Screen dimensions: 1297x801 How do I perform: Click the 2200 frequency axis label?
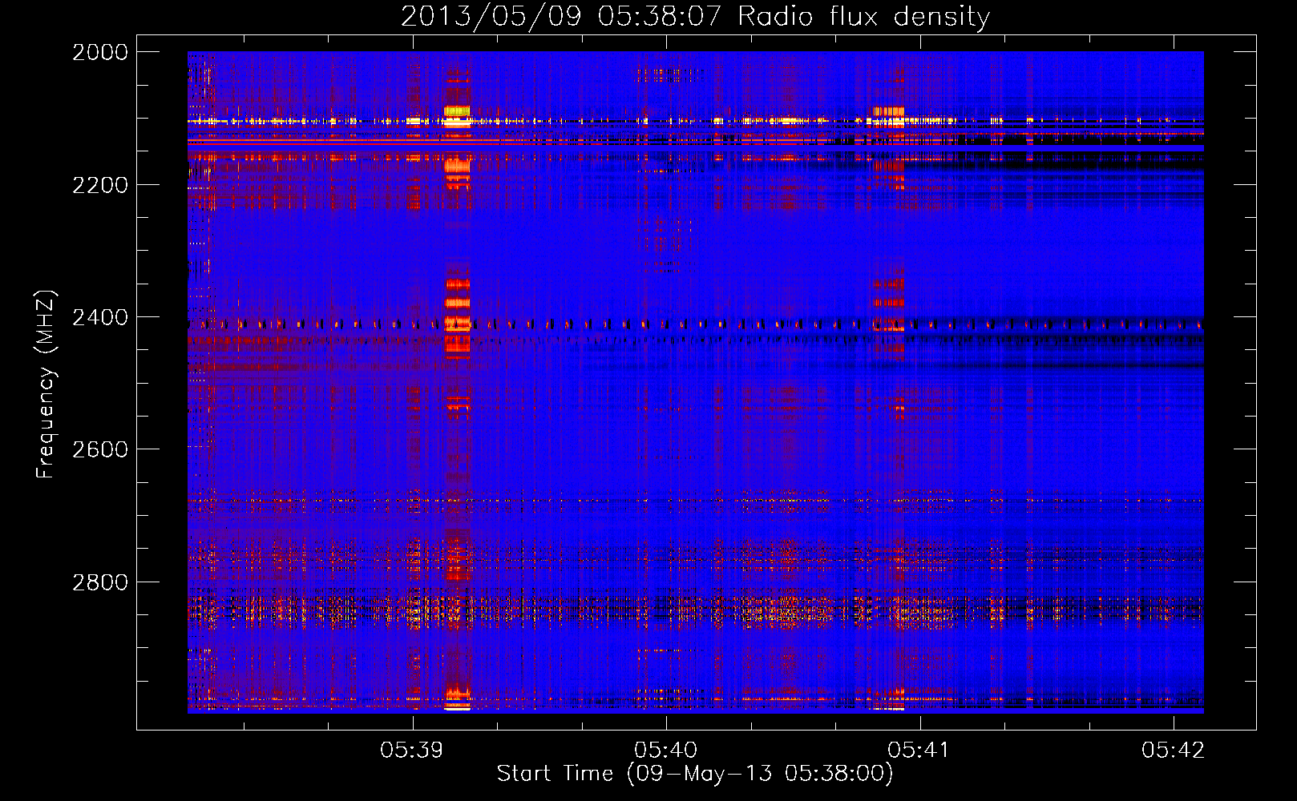(100, 185)
